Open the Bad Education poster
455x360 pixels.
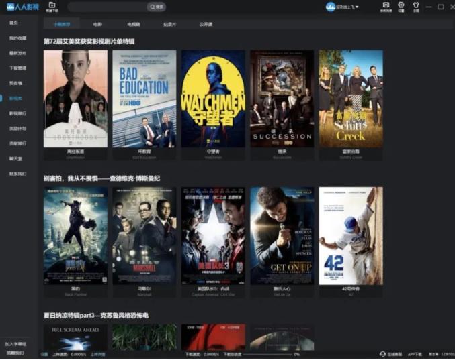[144, 99]
